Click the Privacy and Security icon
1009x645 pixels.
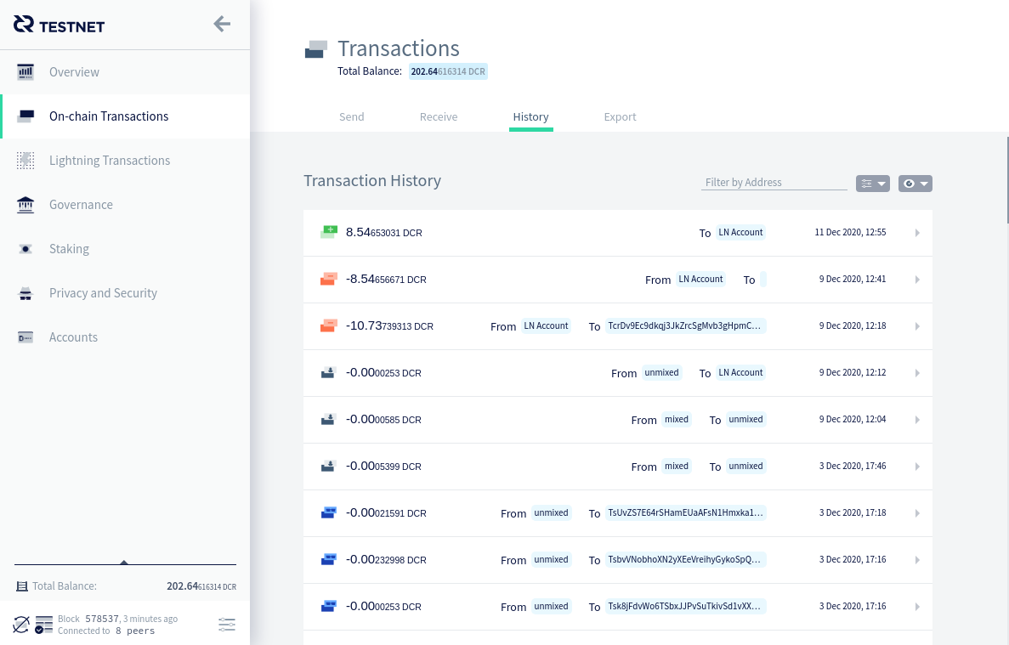tap(26, 293)
